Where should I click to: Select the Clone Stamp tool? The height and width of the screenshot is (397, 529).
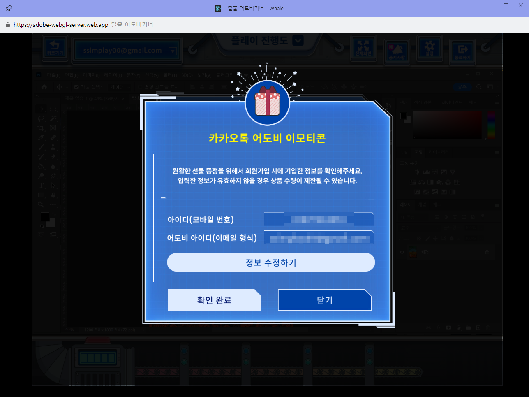53,147
